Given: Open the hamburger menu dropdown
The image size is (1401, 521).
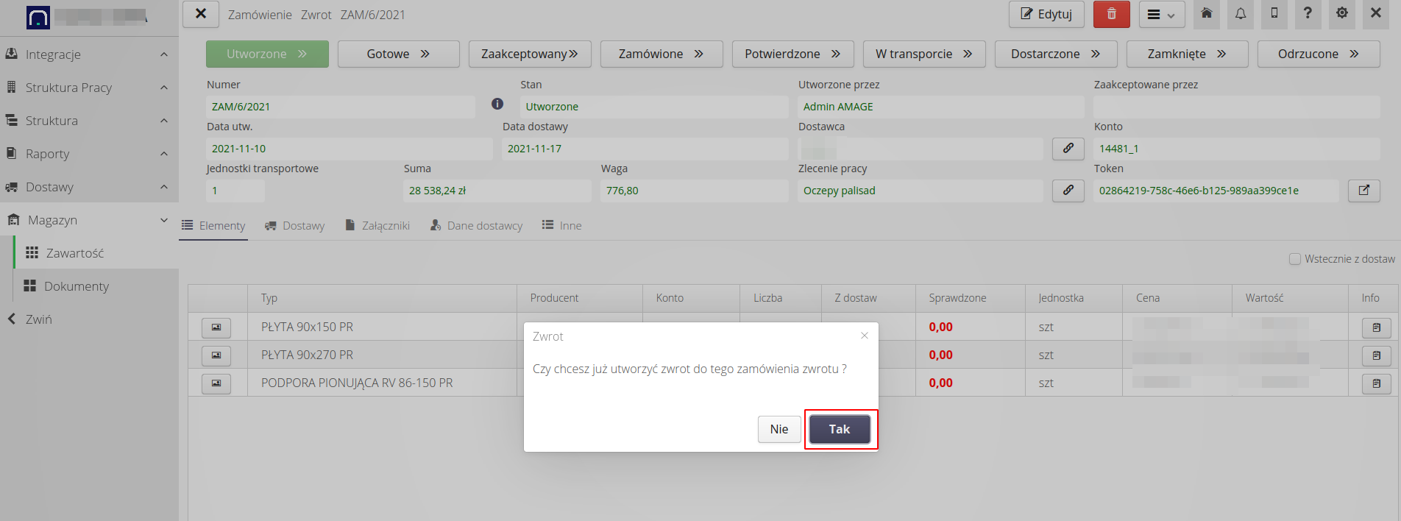Looking at the screenshot, I should 1161,15.
